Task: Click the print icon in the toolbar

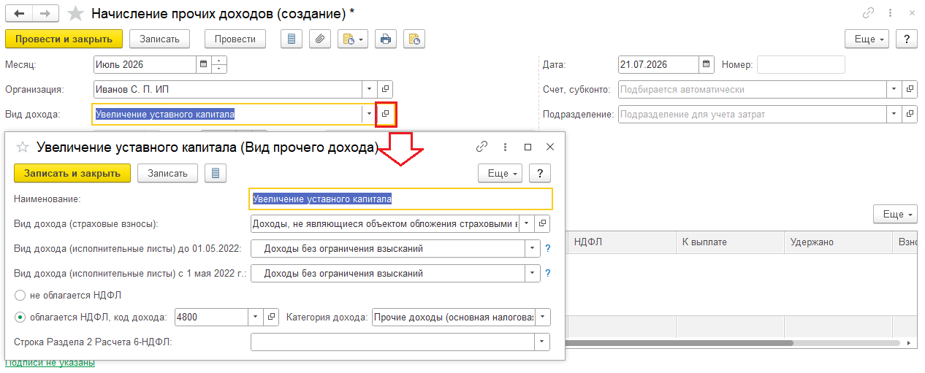Action: (386, 39)
